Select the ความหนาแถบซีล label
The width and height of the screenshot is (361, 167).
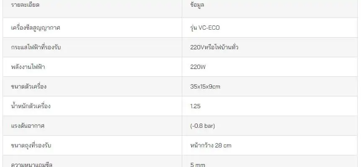[x=32, y=164]
